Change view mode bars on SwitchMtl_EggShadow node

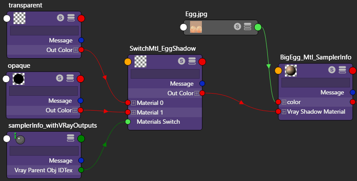coord(192,61)
